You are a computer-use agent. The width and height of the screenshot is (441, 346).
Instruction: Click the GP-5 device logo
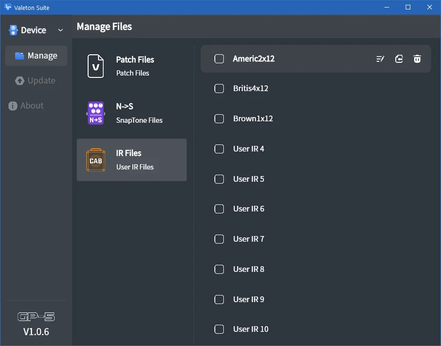coord(36,317)
